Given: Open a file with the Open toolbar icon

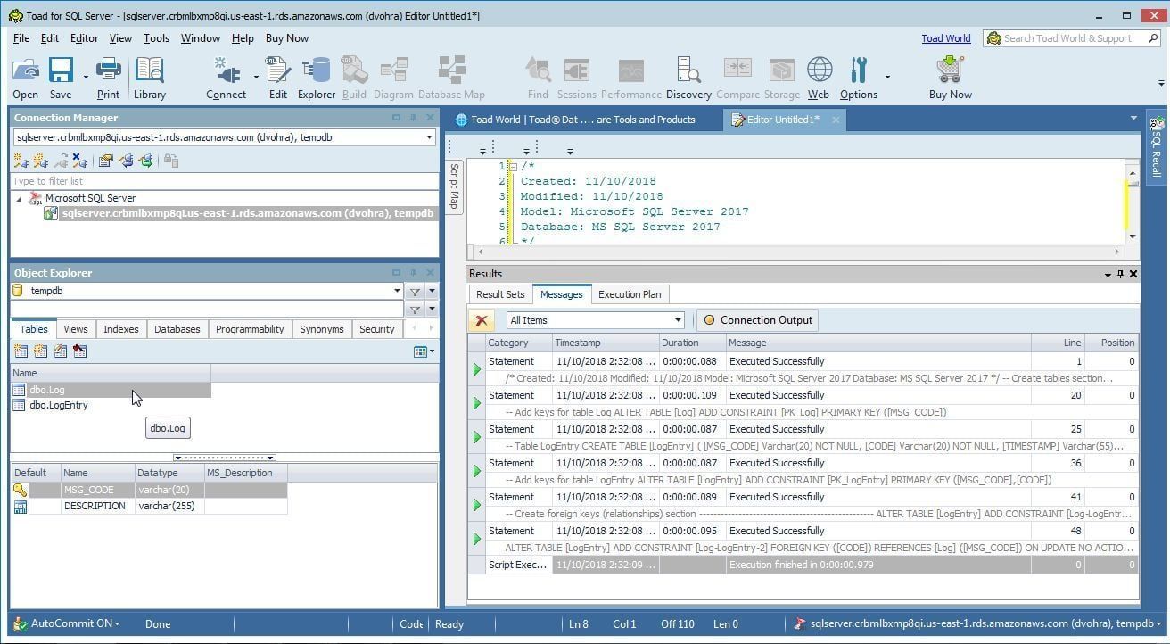Looking at the screenshot, I should 25,78.
